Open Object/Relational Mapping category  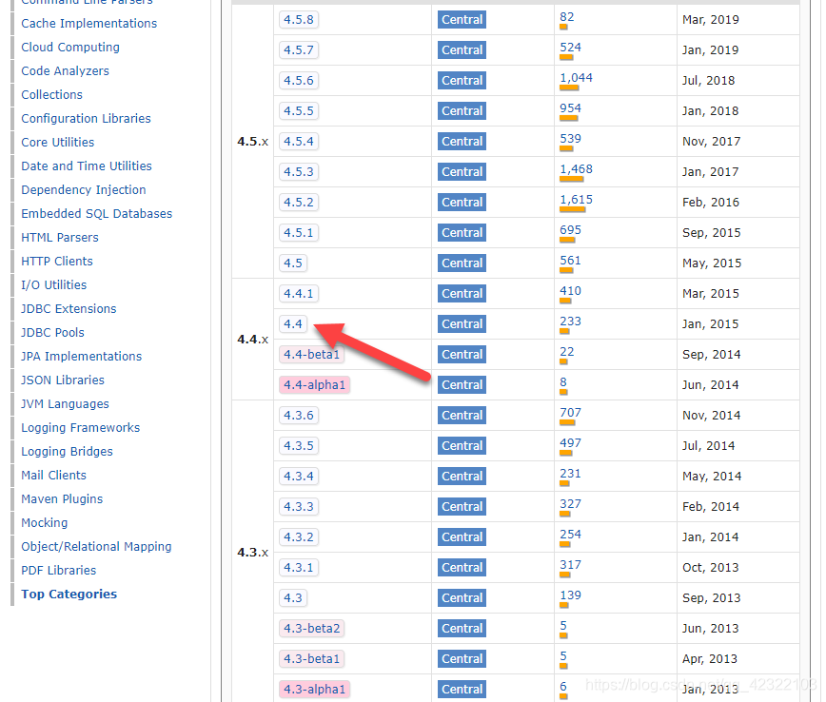click(96, 546)
